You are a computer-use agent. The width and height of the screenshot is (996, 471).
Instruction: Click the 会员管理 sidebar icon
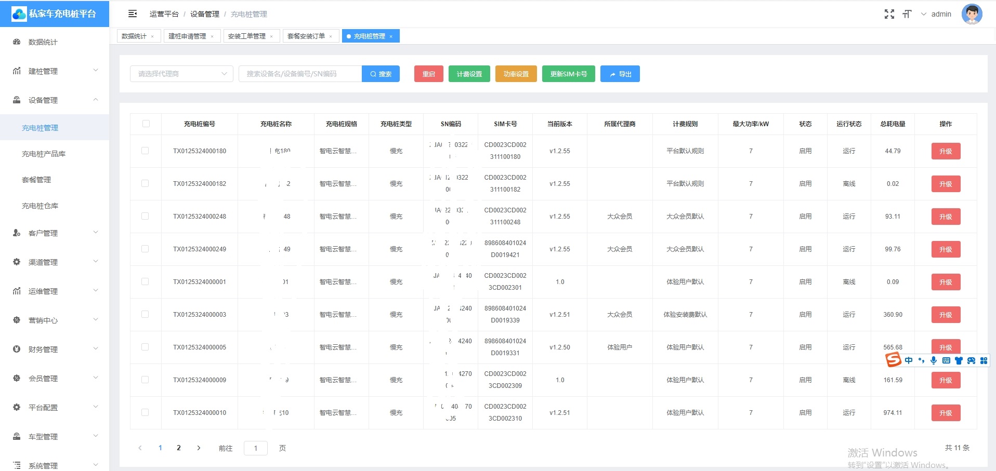[x=17, y=379]
